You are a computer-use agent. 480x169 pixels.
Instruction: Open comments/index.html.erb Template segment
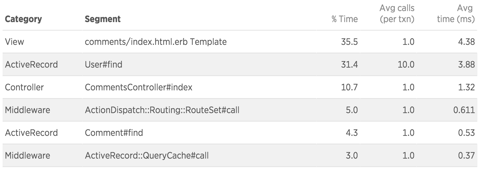tap(156, 42)
